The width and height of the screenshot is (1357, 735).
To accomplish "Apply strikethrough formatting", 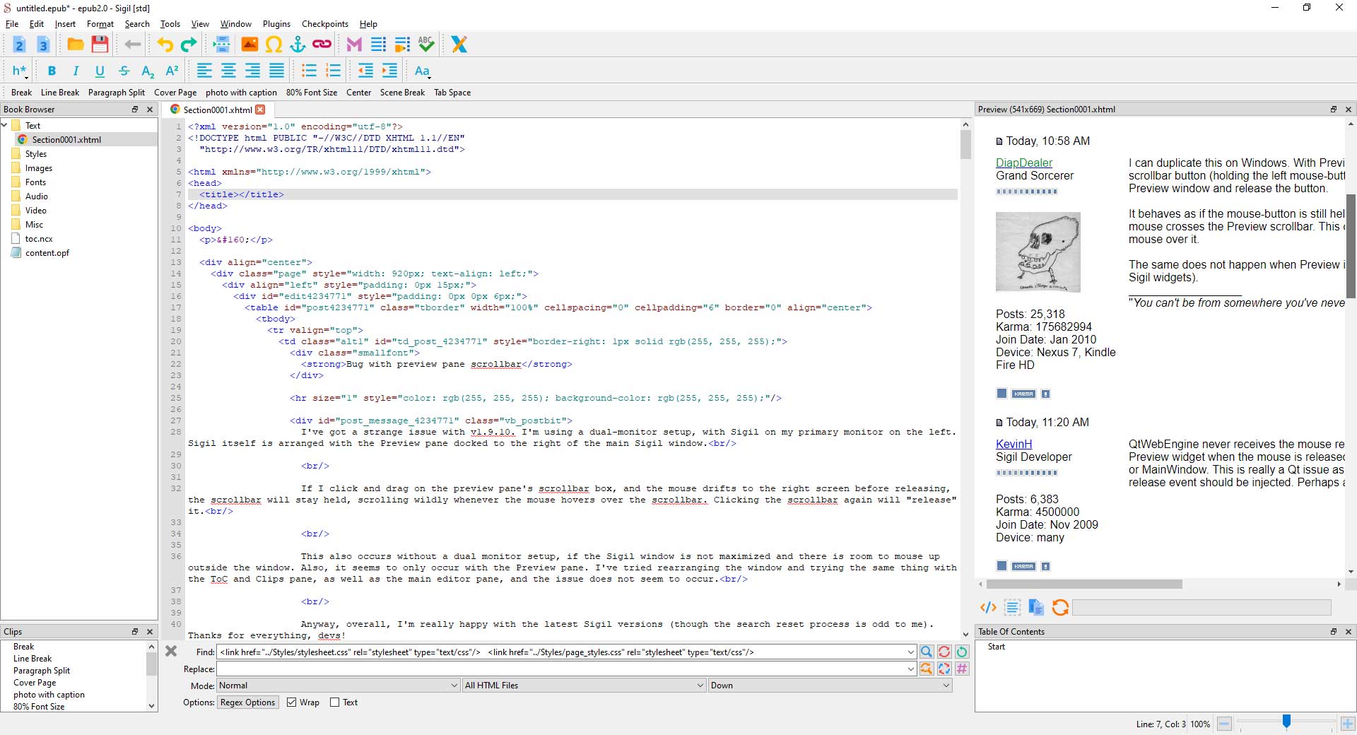I will click(x=124, y=71).
